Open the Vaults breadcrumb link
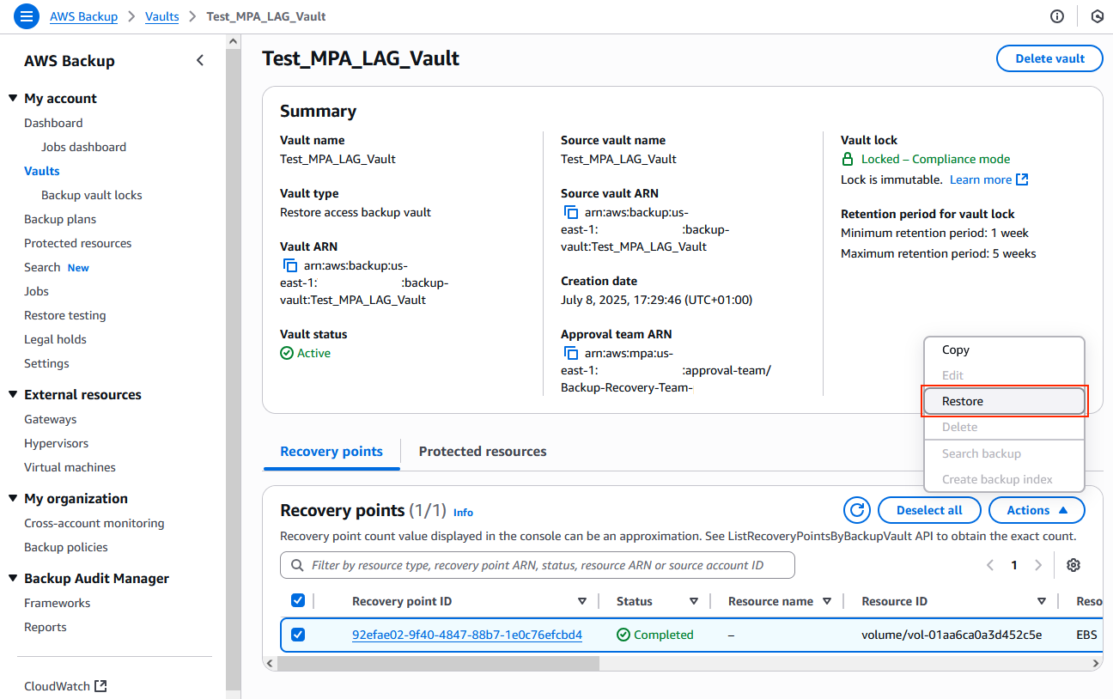 click(x=162, y=16)
